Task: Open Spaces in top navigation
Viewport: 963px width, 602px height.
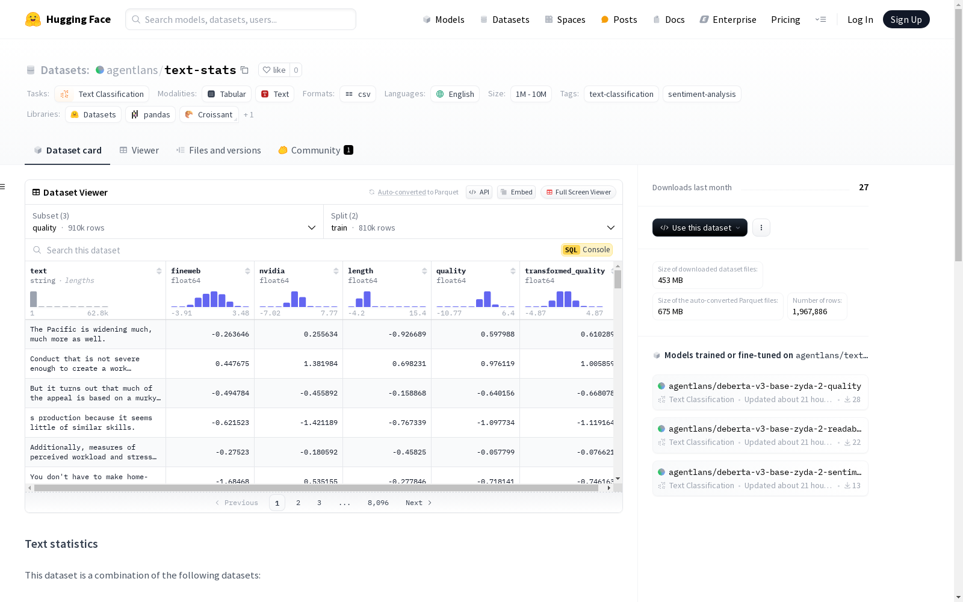Action: coord(565,19)
